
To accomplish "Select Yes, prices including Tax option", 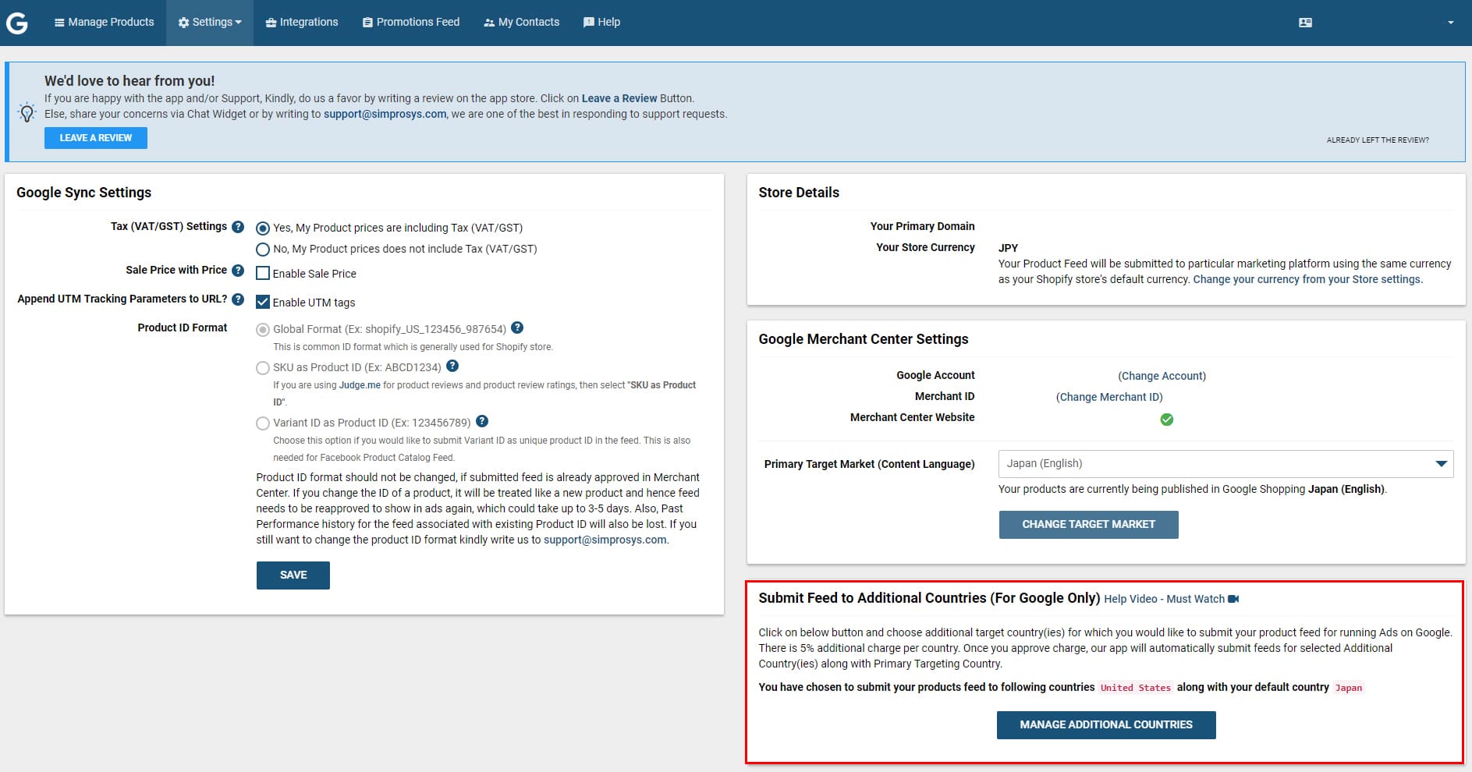I will point(263,228).
